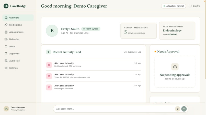
Task: Click the "2d ago" timestamp
Action: [138, 74]
